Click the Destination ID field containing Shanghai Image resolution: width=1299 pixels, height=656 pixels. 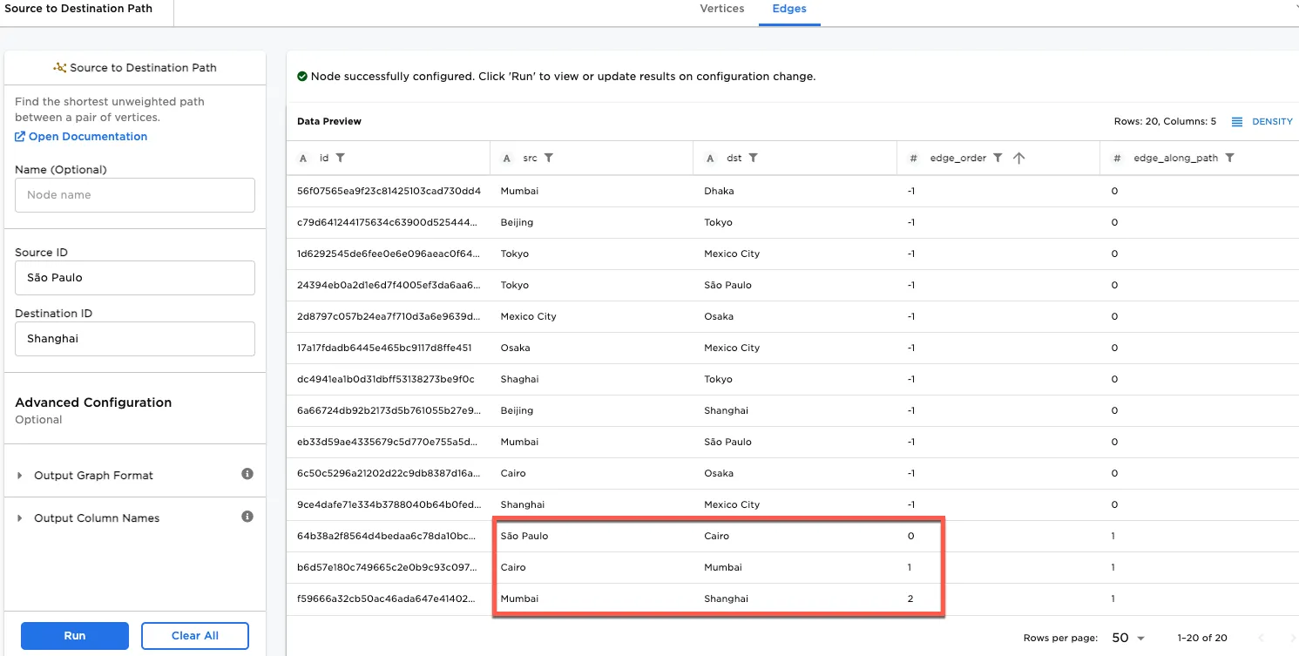click(135, 339)
